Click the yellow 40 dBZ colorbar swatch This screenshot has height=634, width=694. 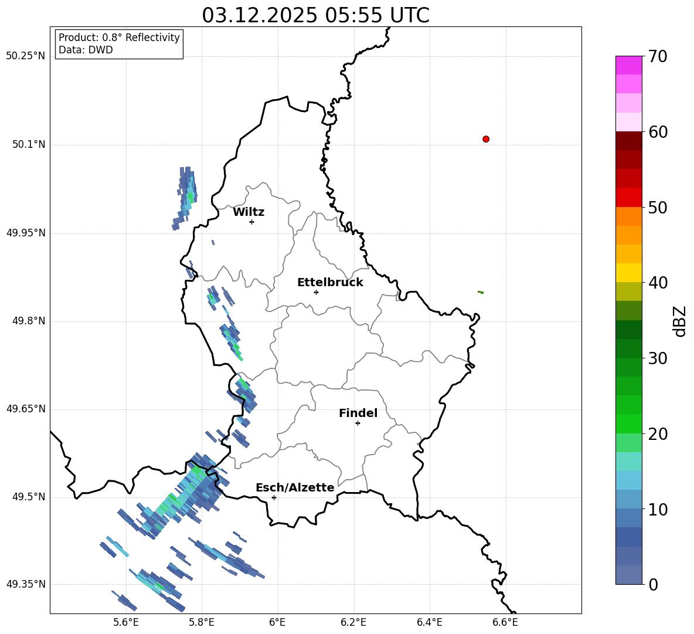(x=629, y=273)
